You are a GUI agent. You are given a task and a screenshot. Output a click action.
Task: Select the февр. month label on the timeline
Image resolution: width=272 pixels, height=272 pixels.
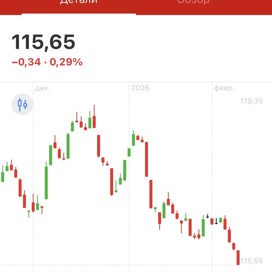(x=224, y=88)
